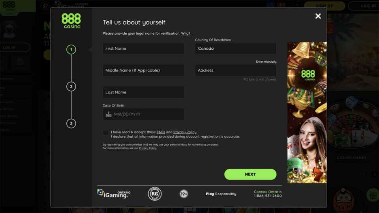This screenshot has width=379, height=213.
Task: Focus the Middle Name input field
Action: [143, 71]
